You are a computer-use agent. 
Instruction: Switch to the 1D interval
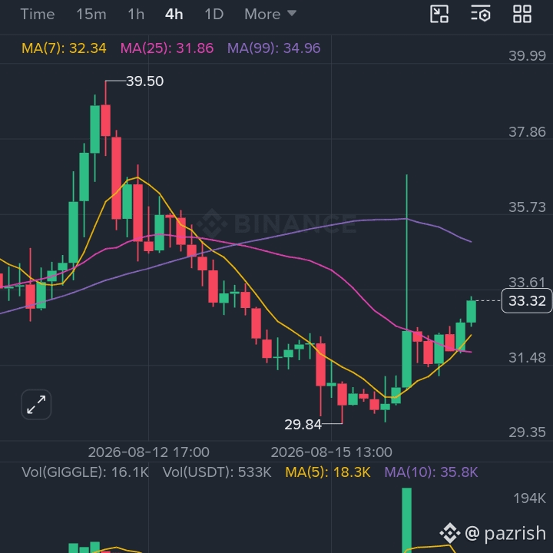pyautogui.click(x=214, y=15)
